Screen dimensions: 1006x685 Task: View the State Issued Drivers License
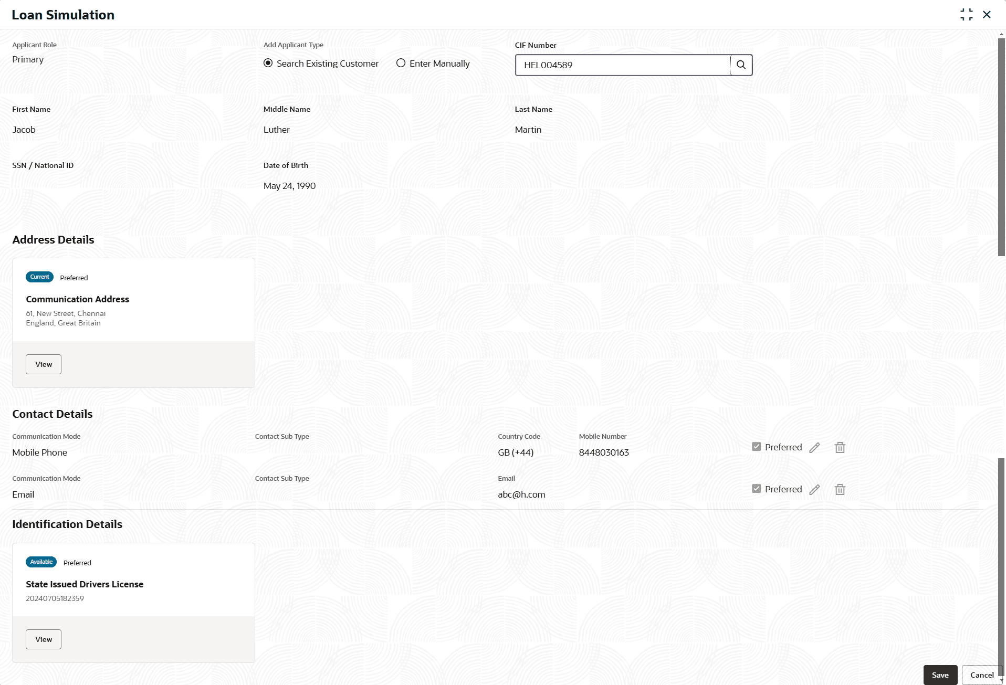(x=44, y=639)
